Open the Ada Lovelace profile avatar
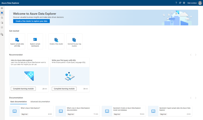The height and width of the screenshot is (120, 203). point(200,3)
